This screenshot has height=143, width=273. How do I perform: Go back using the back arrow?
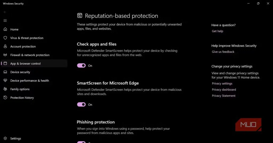pos(5,12)
